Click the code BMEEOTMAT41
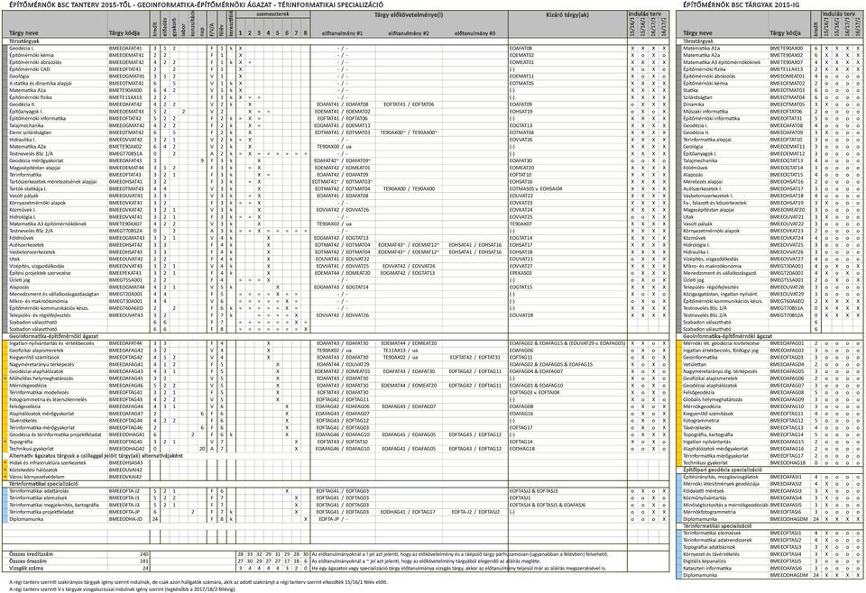This screenshot has height=593, width=866. tap(125, 83)
